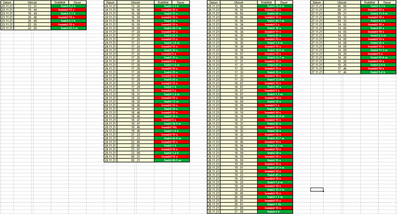Select the 'Stabil 2 h' cell

point(275,212)
